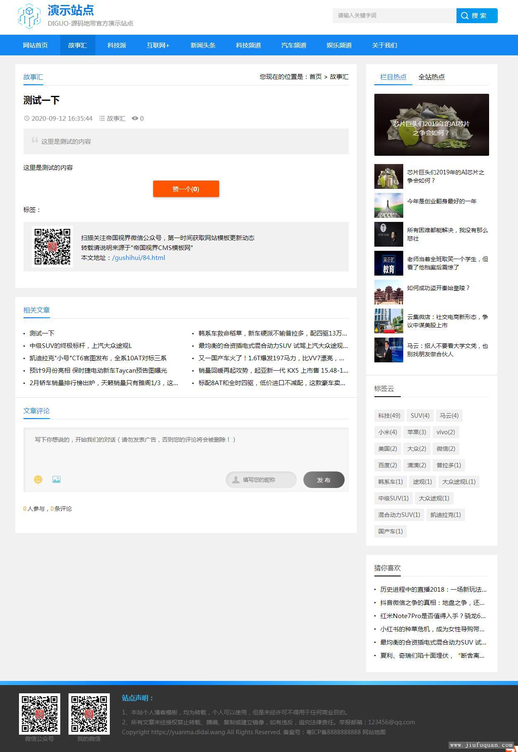
Task: Click the clock icon beside publish date
Action: tap(27, 118)
